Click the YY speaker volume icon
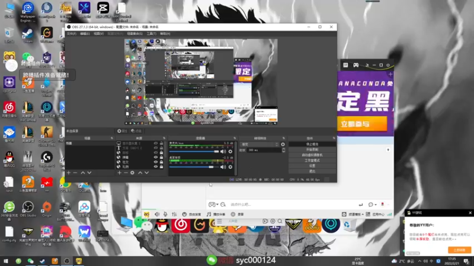The width and height of the screenshot is (474, 266). 157,214
